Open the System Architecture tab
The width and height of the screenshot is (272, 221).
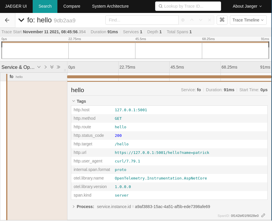point(110,6)
